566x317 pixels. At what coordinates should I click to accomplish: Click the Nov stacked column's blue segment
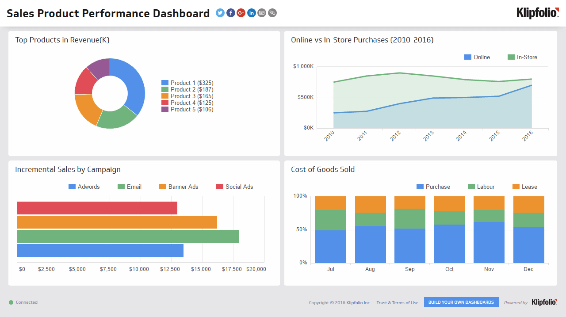pos(489,242)
